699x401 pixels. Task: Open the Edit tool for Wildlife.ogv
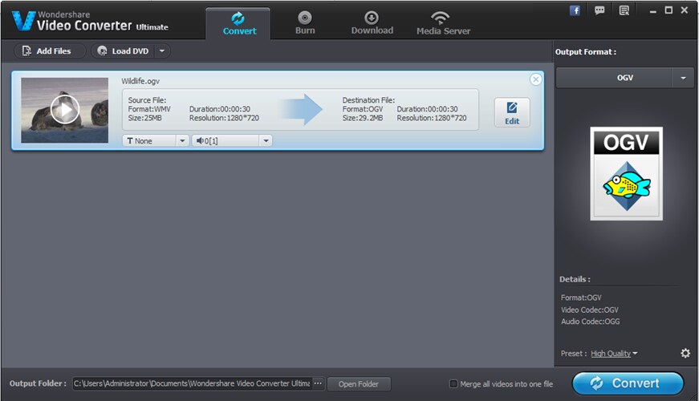(512, 113)
